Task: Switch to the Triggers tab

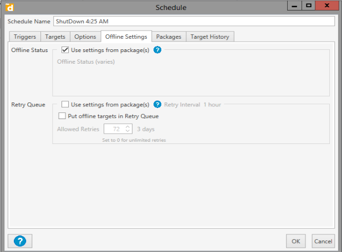Action: coord(25,37)
